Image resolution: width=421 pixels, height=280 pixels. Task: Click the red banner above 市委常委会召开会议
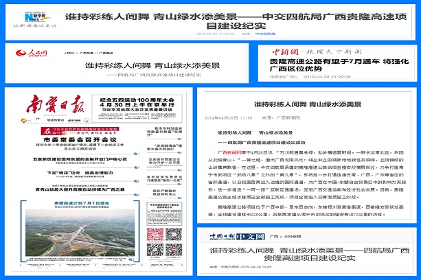(x=80, y=131)
